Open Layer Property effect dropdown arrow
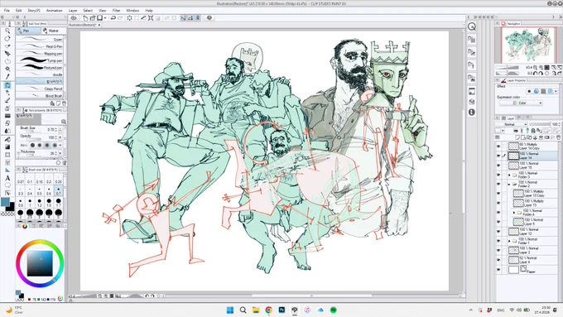This screenshot has width=563, height=317. (x=556, y=91)
